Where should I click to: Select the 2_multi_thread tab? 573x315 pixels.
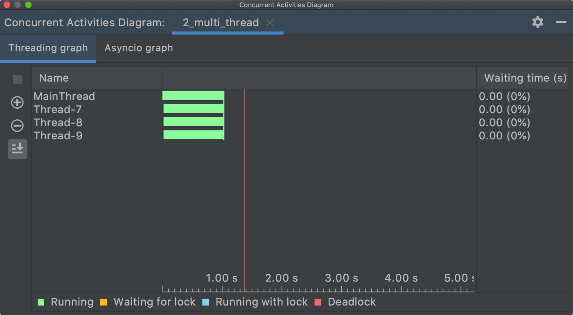221,22
